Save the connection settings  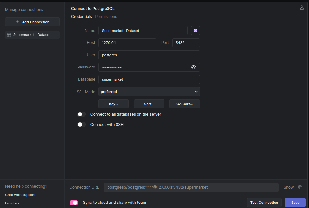pos(295,203)
